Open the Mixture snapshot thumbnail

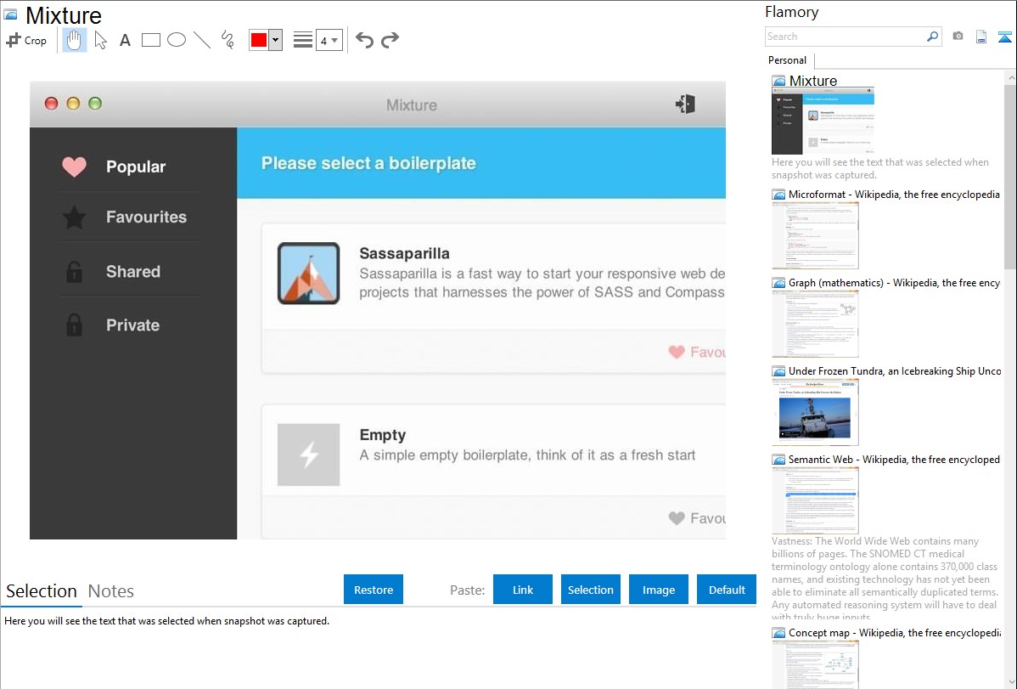click(823, 121)
